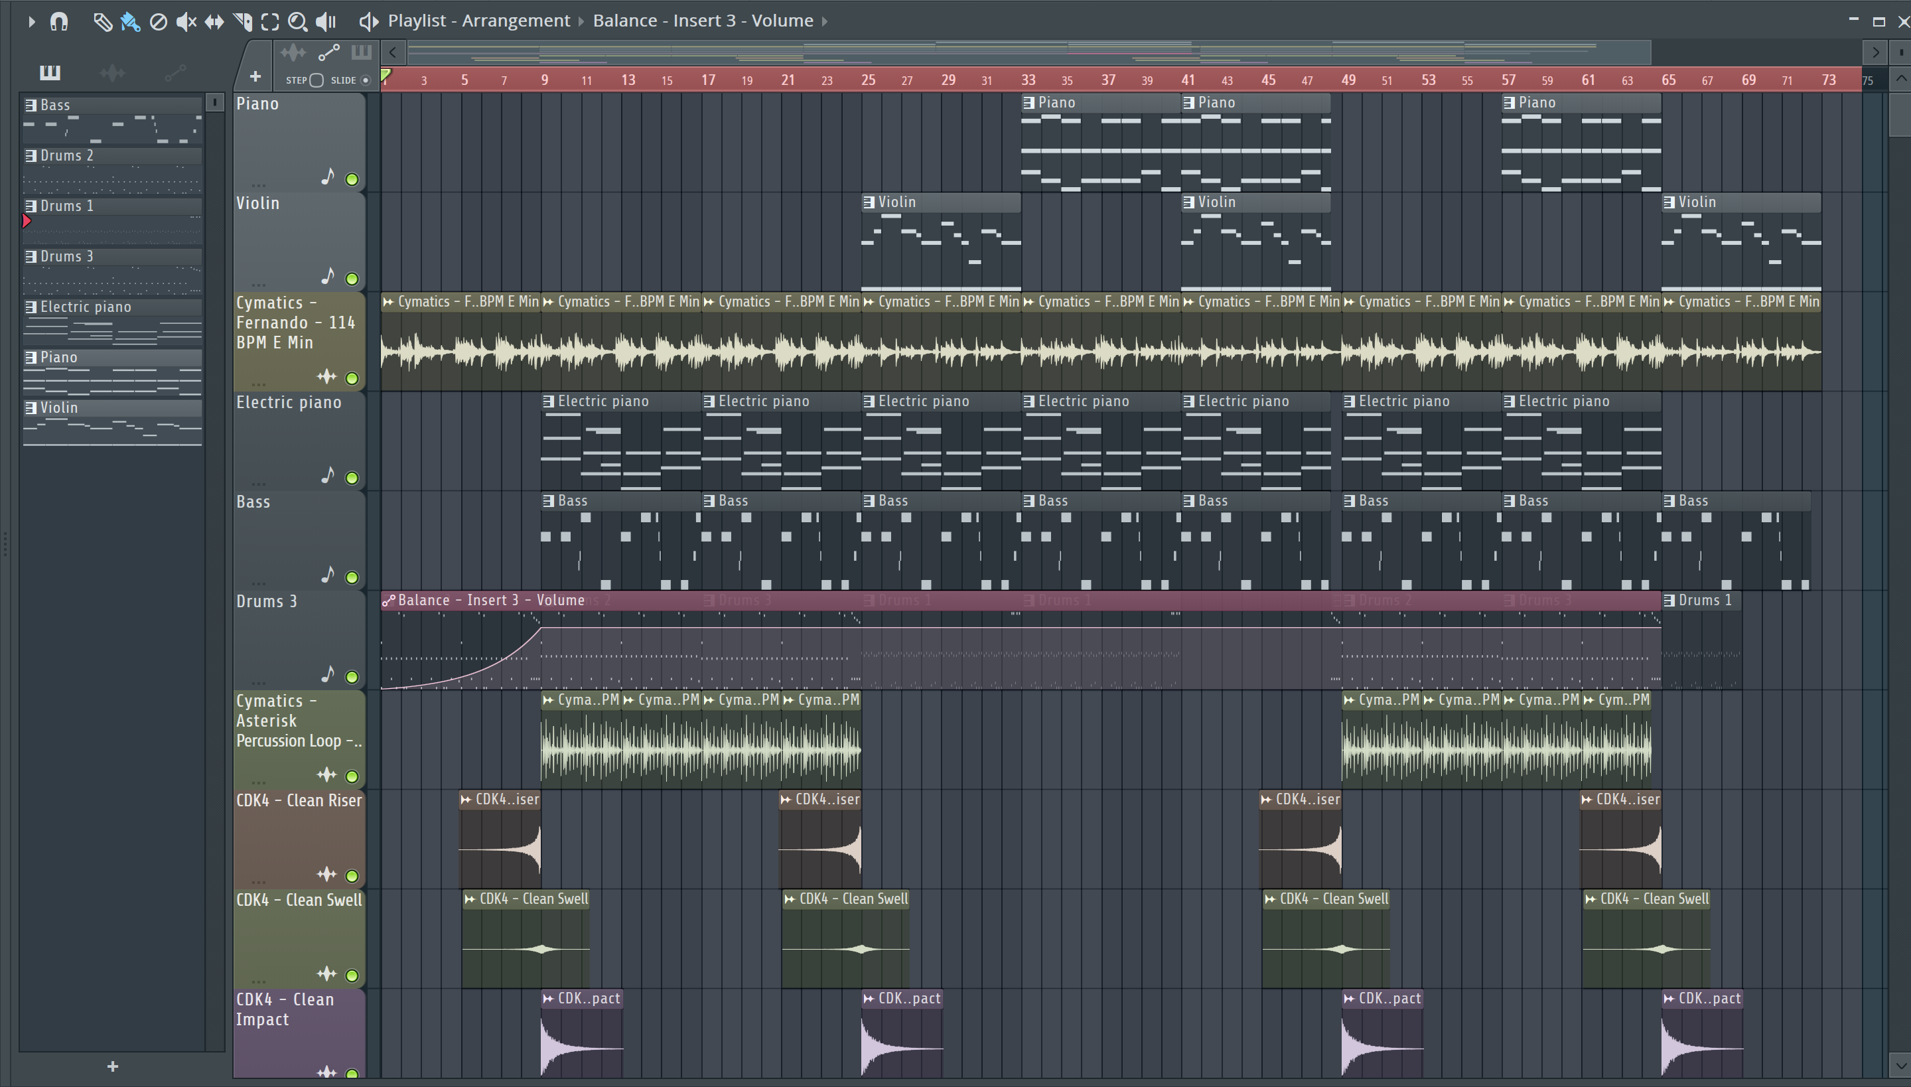Mute the Violin track with its green light
This screenshot has height=1087, width=1911.
tap(352, 279)
